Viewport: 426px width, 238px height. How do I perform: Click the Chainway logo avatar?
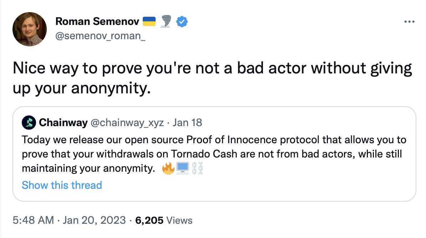[29, 123]
